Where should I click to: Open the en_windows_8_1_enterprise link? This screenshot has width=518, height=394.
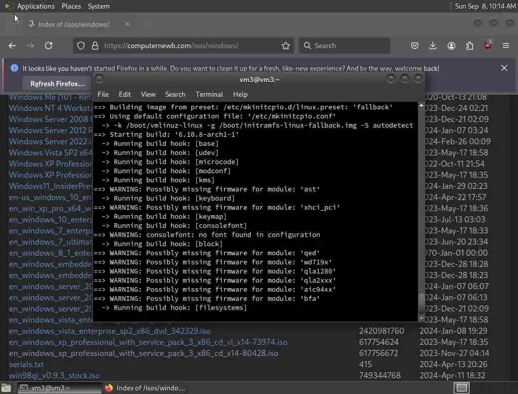[x=51, y=253]
